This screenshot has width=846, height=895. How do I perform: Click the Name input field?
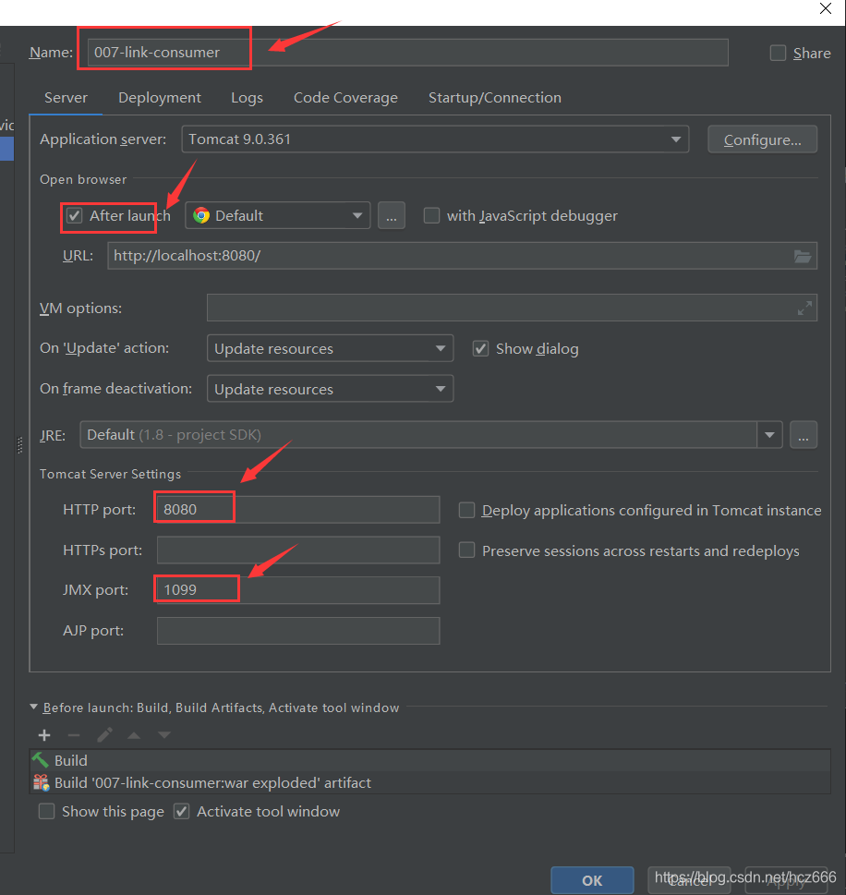click(x=407, y=53)
